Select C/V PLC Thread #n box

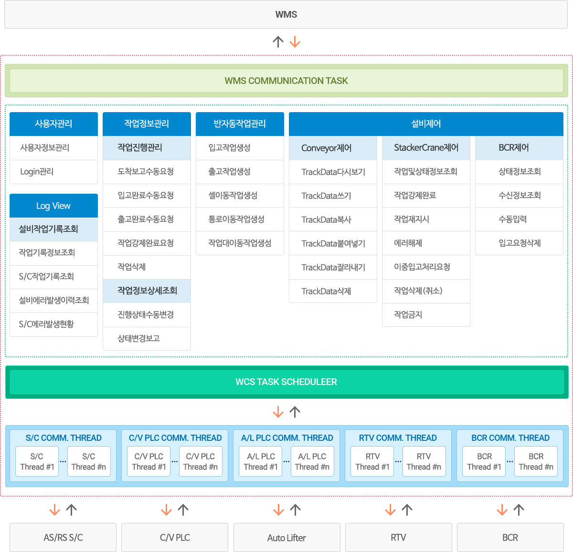click(x=201, y=461)
